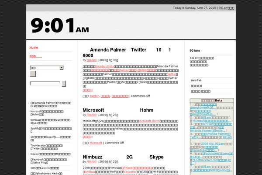Open sidebar recent post about Amanda Palmer
Screen dimensions: 262x175
tap(51, 104)
